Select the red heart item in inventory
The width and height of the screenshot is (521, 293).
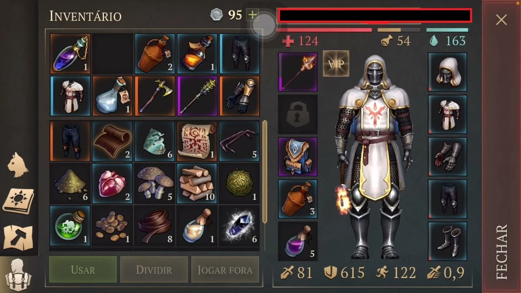112,184
